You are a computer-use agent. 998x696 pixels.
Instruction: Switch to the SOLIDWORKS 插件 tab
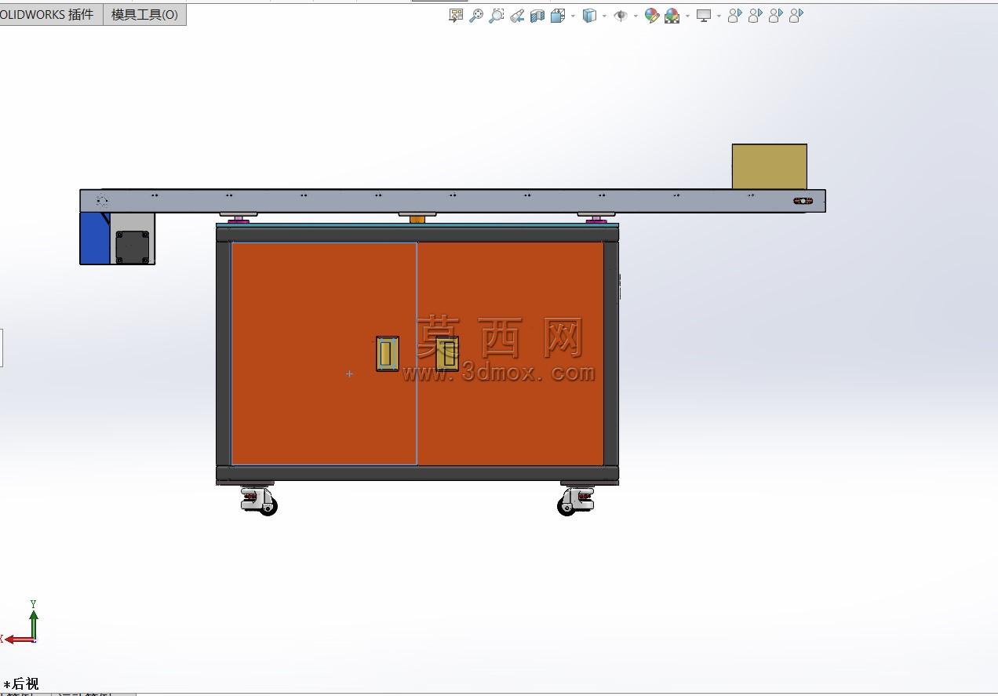pos(49,14)
